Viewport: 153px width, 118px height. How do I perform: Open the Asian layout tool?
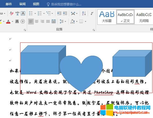click(x=73, y=13)
